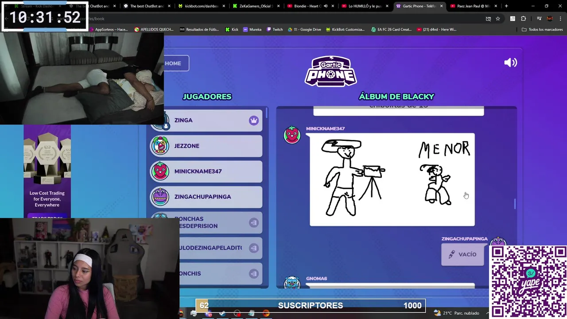Click the Low Cost Trading advertisement

pyautogui.click(x=47, y=171)
